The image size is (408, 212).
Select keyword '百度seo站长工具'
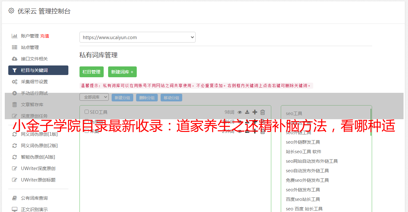click(303, 199)
